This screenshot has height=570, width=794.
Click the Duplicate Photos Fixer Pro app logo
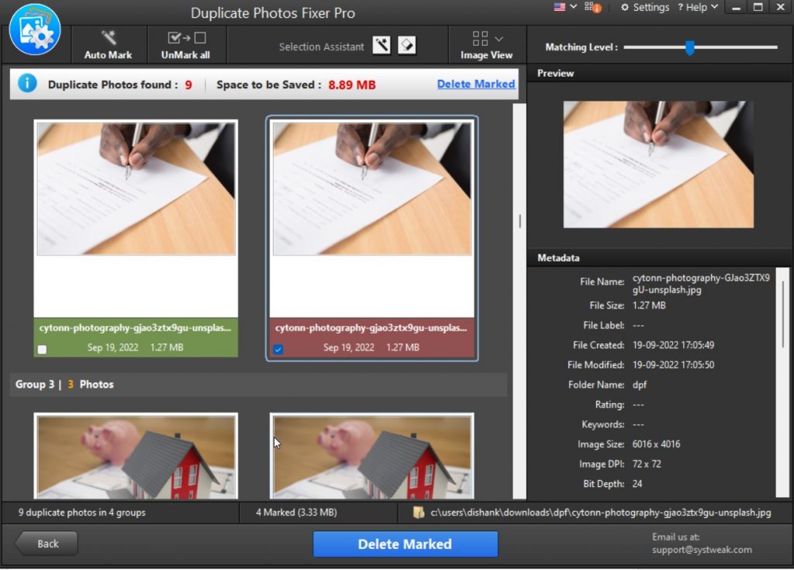(x=35, y=31)
